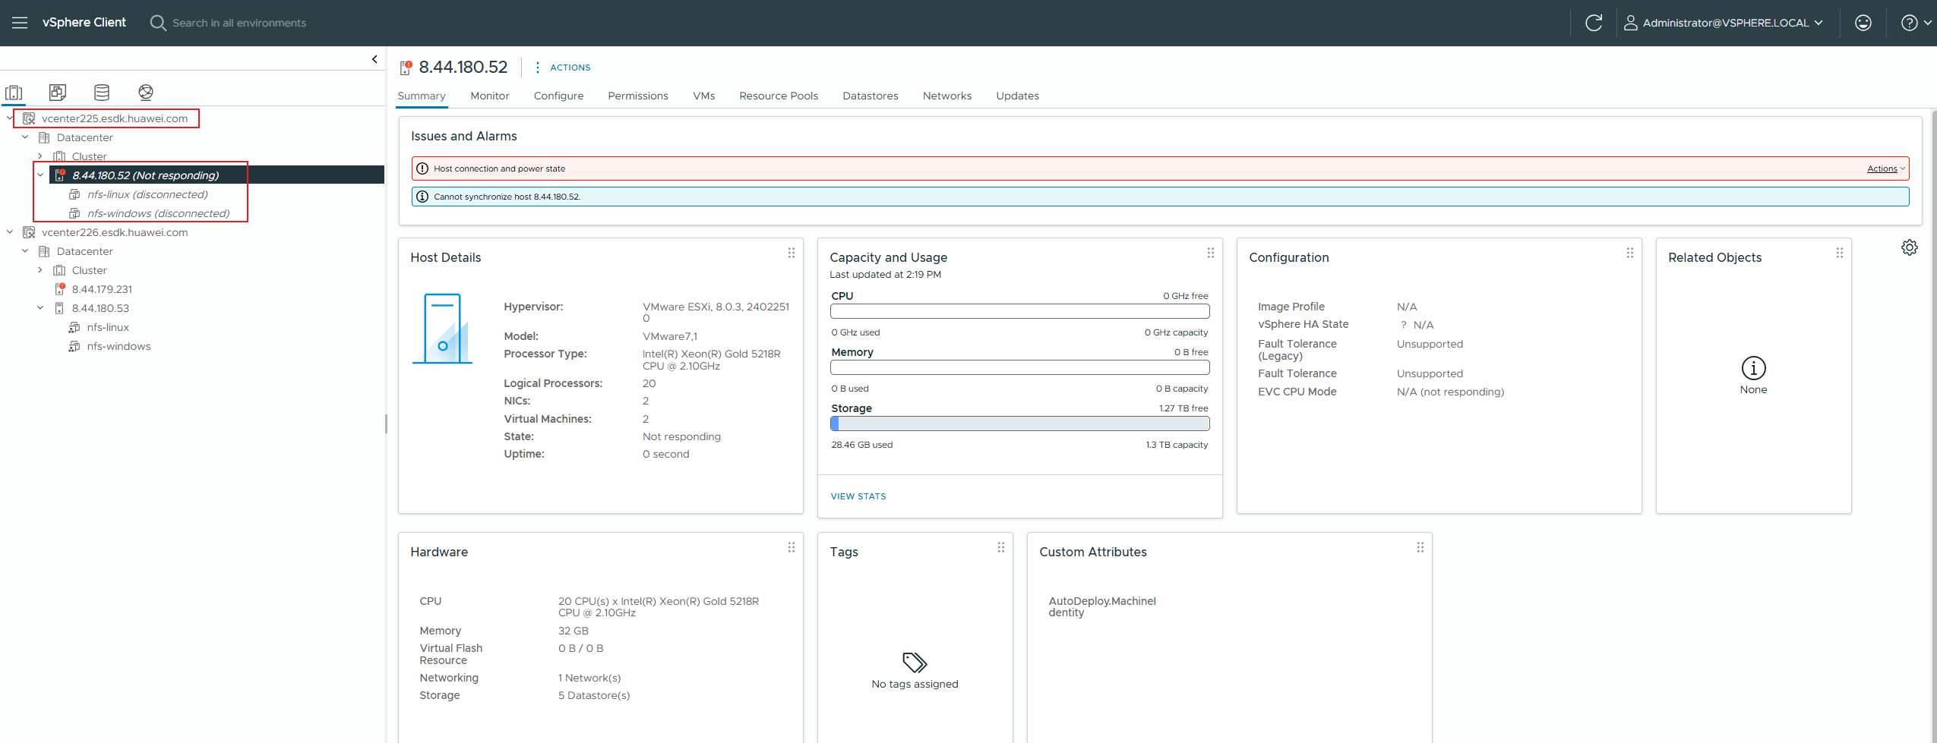Collapse host 8.44.180.52 (Not responding) node
The width and height of the screenshot is (1937, 743).
click(x=39, y=175)
